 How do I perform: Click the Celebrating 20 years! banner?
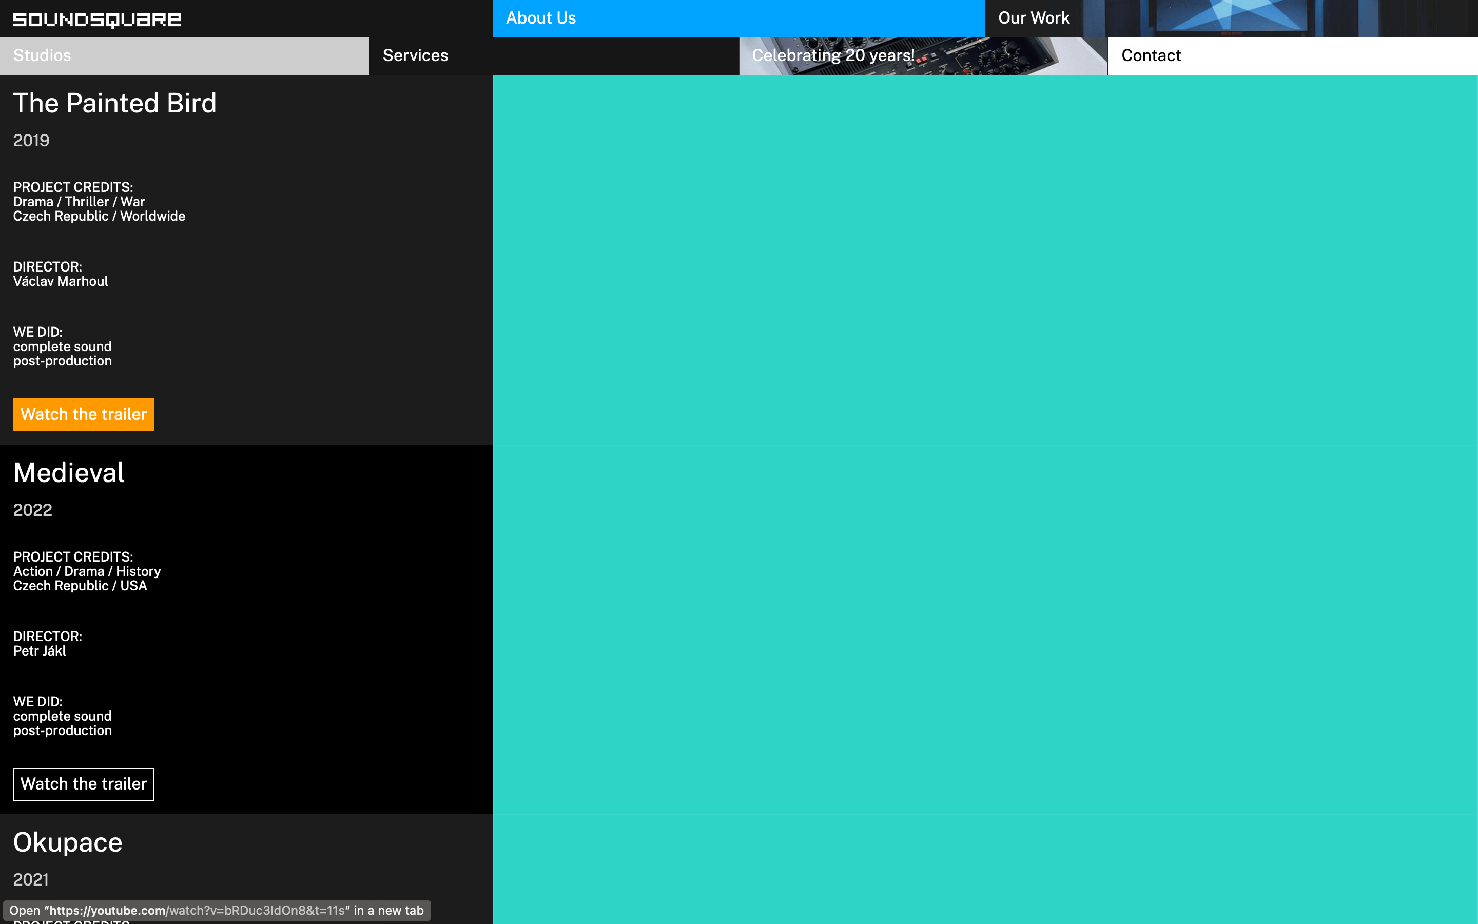[x=833, y=55]
